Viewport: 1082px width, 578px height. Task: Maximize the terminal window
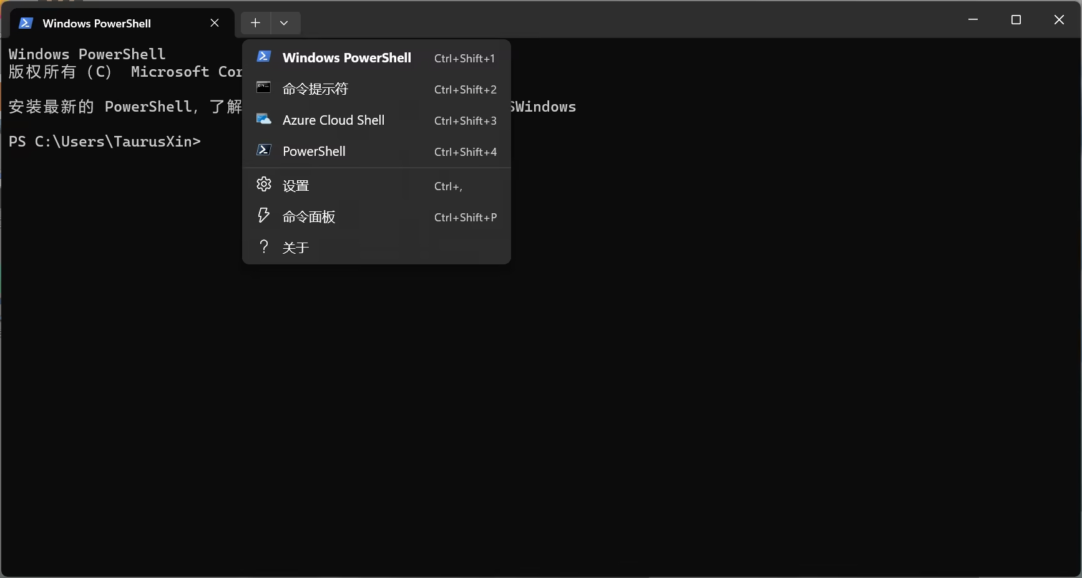1016,20
